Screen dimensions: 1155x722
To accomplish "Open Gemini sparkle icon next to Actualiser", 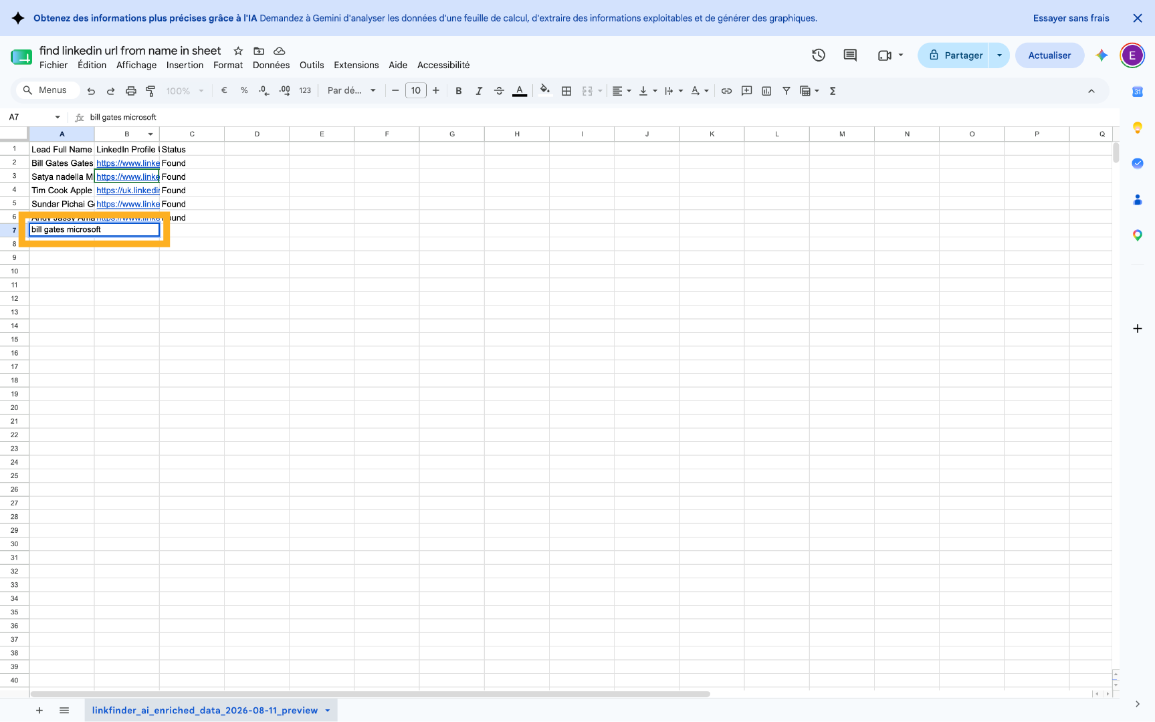I will click(x=1101, y=55).
